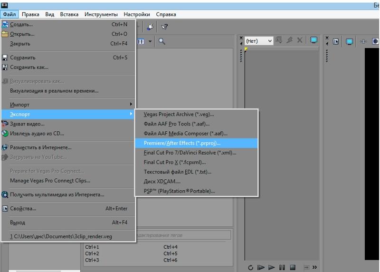Viewport: 380px width, 272px height.
Task: Click the delete X icon beside preset box
Action: point(300,40)
